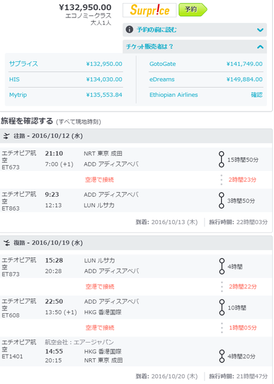Click the flight-duration icon for ET863

click(x=221, y=200)
